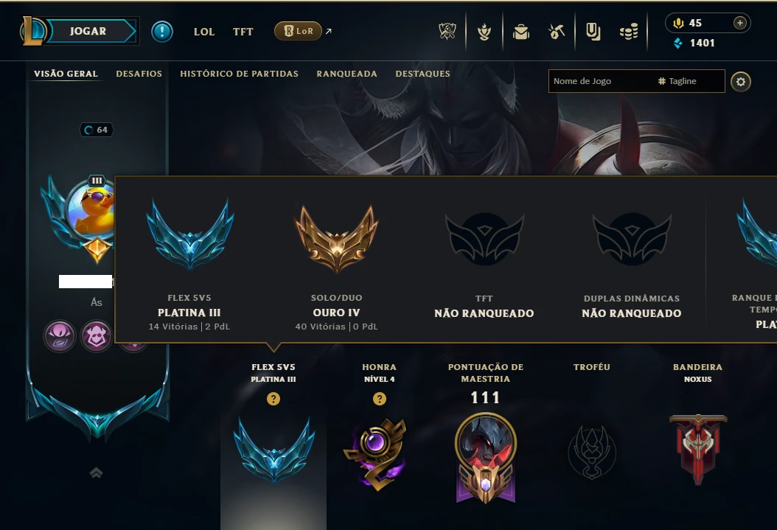Open the profile emblem icon in the top bar

pyautogui.click(x=484, y=32)
